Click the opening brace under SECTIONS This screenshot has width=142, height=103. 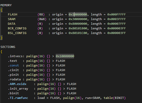(1, 52)
